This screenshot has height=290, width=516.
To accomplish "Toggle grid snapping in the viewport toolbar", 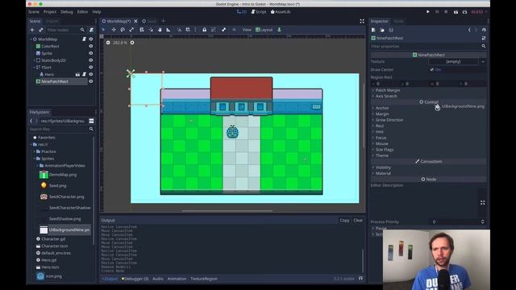I will click(188, 30).
